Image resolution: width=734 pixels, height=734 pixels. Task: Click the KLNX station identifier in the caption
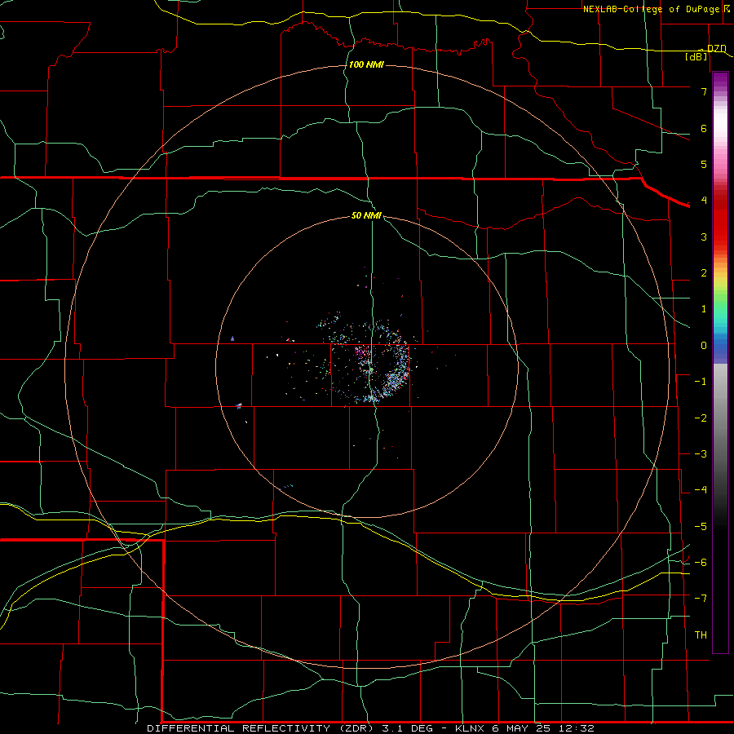(470, 728)
